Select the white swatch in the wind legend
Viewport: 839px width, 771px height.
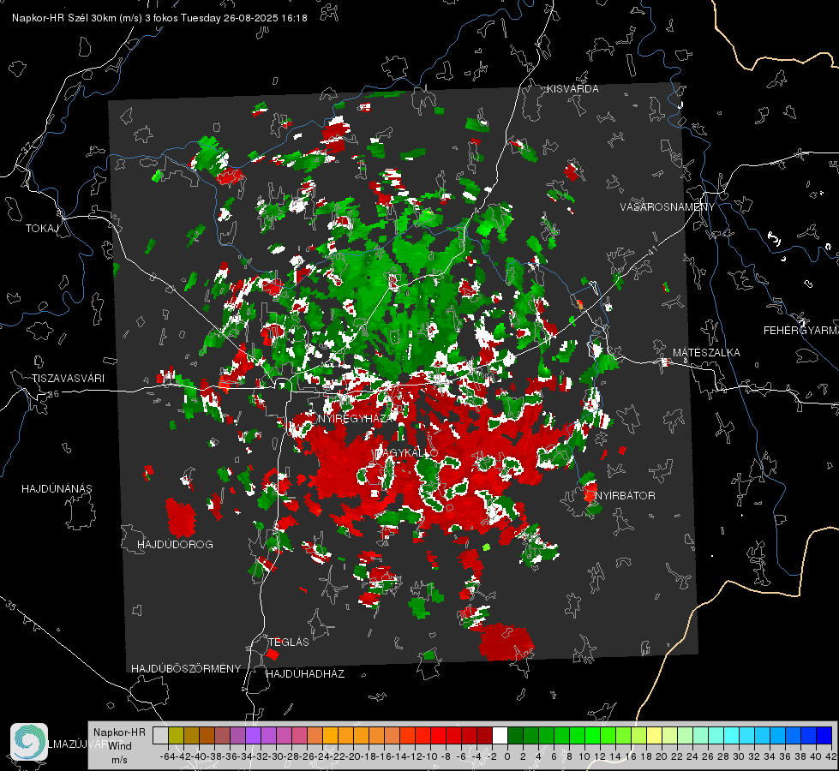[x=500, y=735]
